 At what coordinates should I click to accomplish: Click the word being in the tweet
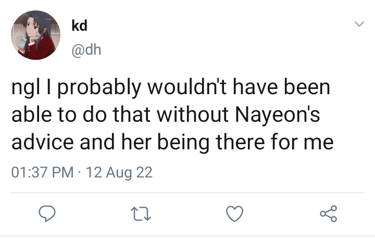point(183,143)
